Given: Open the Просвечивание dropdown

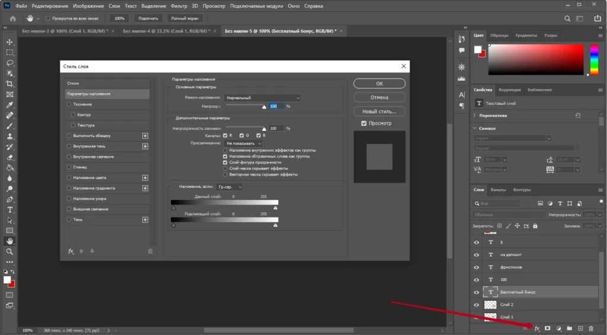Looking at the screenshot, I should [x=243, y=143].
